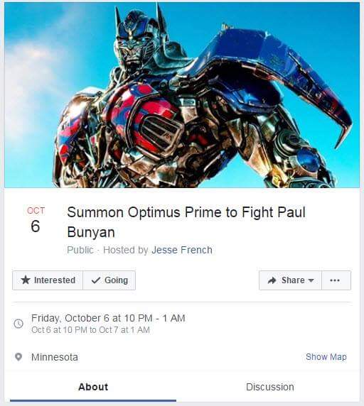
Task: Click the clock icon beside event time
Action: 18,324
